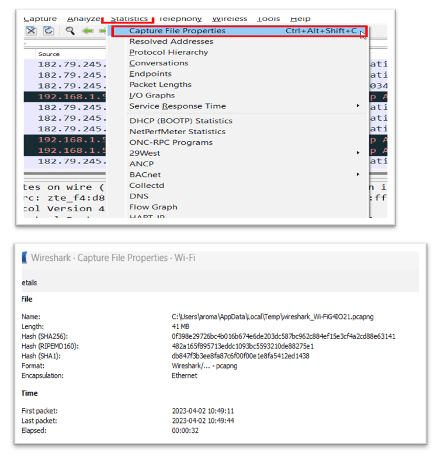The width and height of the screenshot is (441, 454).
Task: Click the elapsed value '00:00:32'
Action: coord(185,431)
